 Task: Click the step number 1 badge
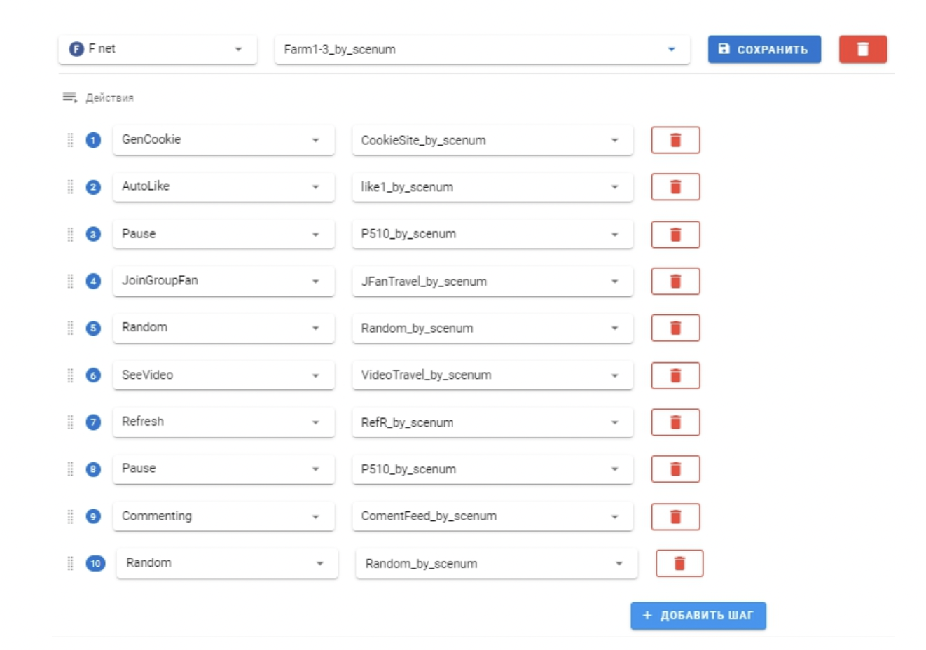(x=93, y=140)
